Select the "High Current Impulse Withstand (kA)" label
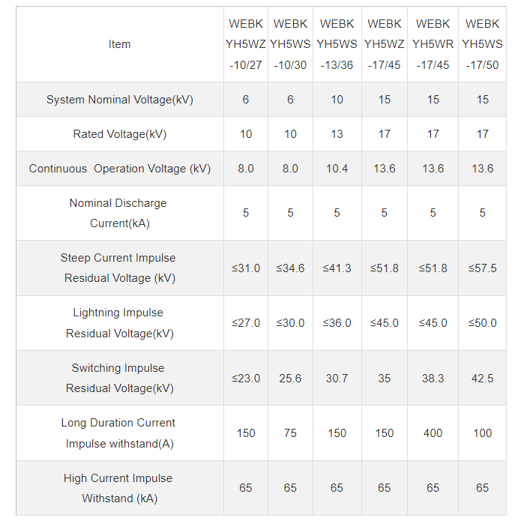Screen dimensions: 524x530 coord(120,488)
